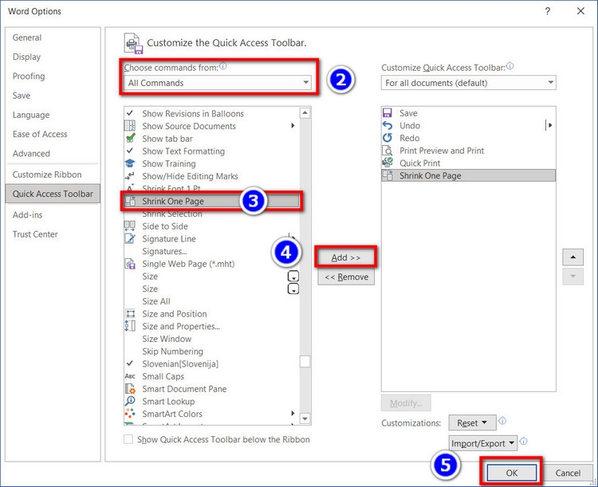The width and height of the screenshot is (598, 487).
Task: Open the Add-ins category
Action: (27, 214)
